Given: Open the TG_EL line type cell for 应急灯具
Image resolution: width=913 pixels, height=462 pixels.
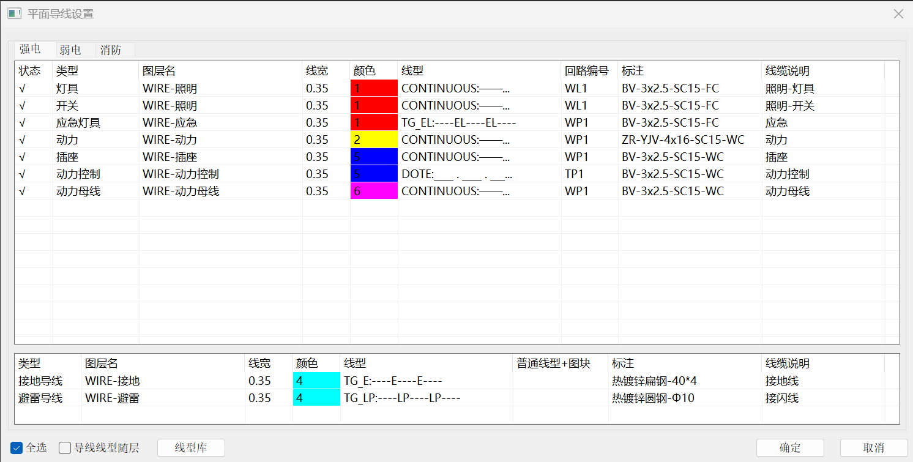Looking at the screenshot, I should pos(479,123).
